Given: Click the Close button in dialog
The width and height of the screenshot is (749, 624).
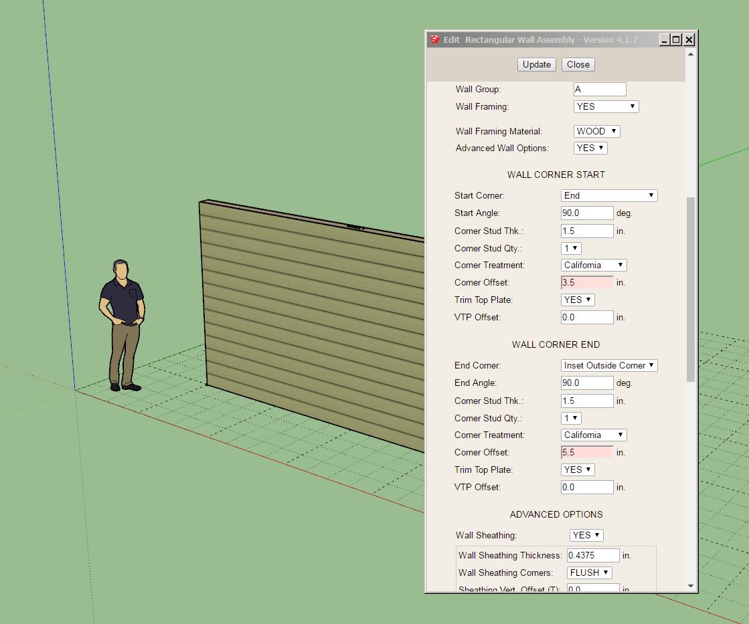Looking at the screenshot, I should [x=578, y=64].
